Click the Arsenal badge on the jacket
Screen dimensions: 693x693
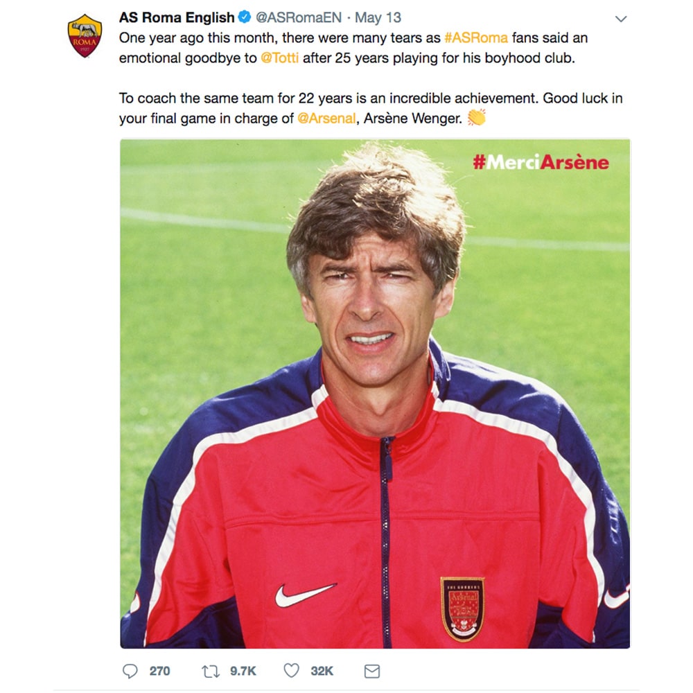(462, 609)
